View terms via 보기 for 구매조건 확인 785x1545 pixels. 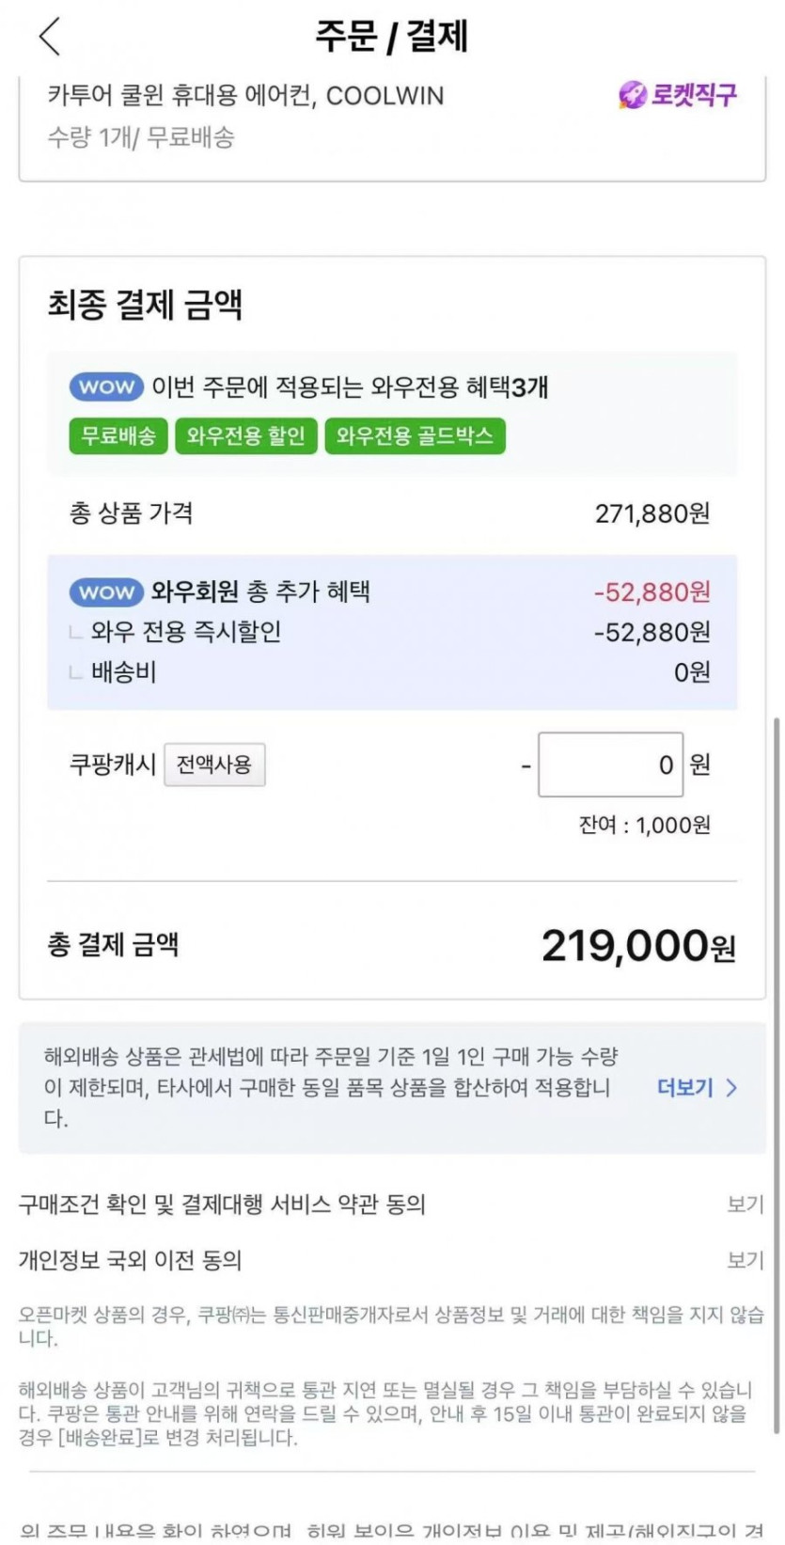click(745, 1205)
